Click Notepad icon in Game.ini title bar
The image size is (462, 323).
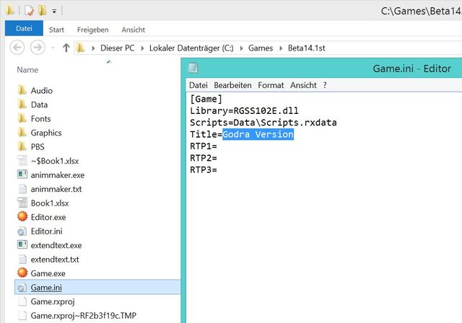(x=193, y=68)
